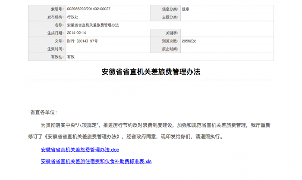Click the view count 29562次
The height and width of the screenshot is (180, 302).
(x=189, y=41)
